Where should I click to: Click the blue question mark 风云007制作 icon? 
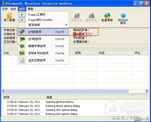point(123,15)
